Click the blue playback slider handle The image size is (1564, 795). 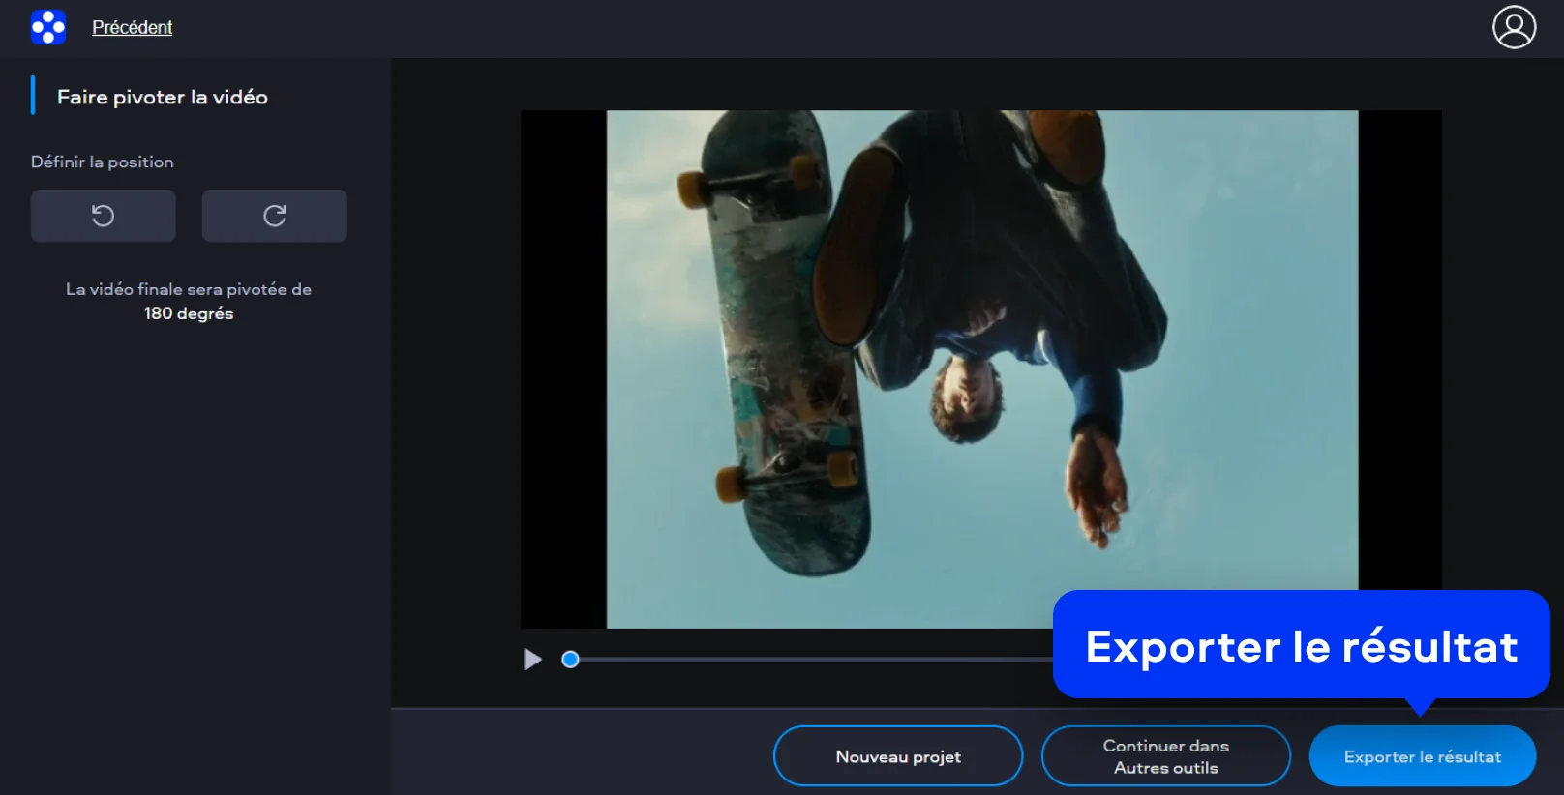click(570, 660)
